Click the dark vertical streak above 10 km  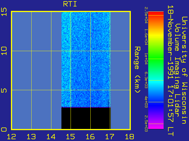tap(93, 26)
